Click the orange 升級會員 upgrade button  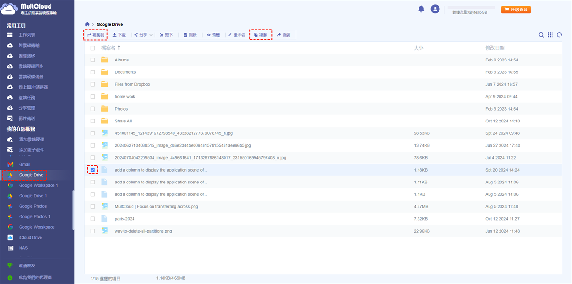(x=516, y=10)
